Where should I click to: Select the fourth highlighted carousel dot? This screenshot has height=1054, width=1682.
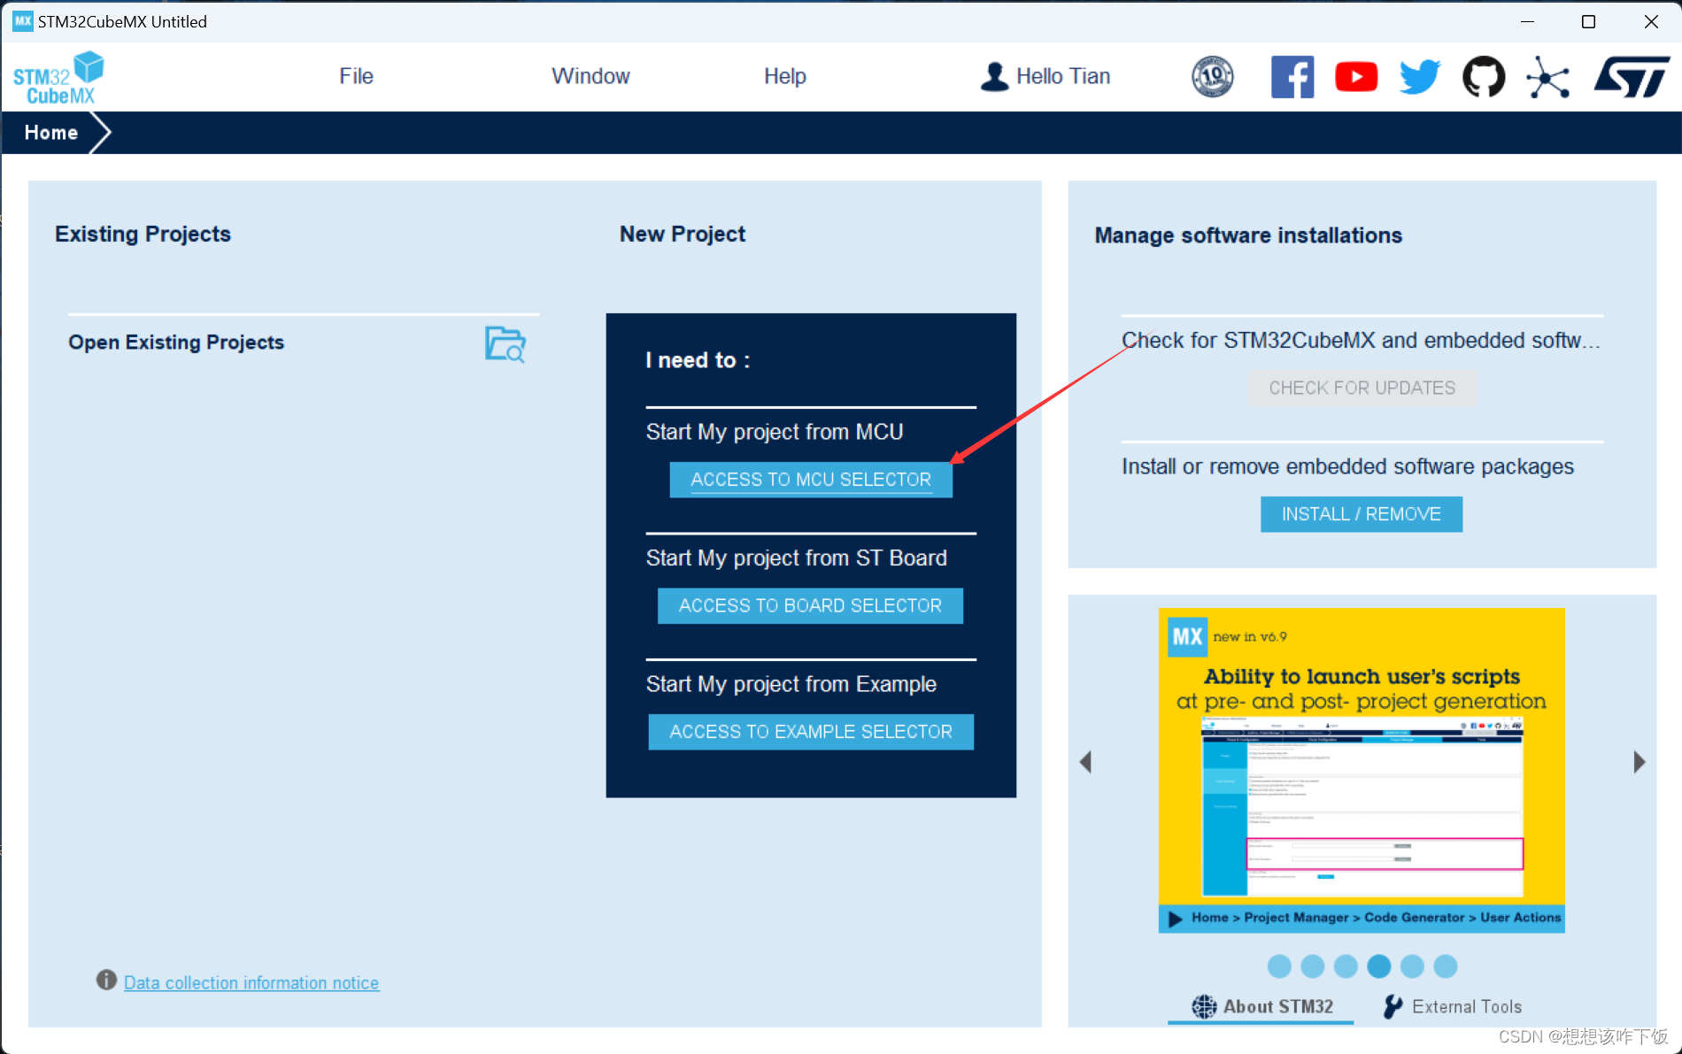pos(1379,966)
